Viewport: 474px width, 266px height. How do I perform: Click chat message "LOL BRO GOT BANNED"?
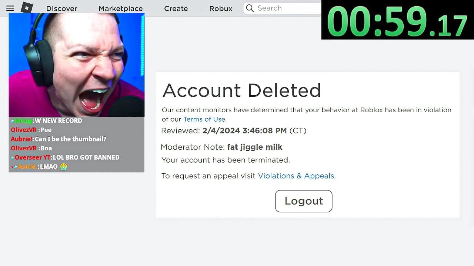click(86, 157)
